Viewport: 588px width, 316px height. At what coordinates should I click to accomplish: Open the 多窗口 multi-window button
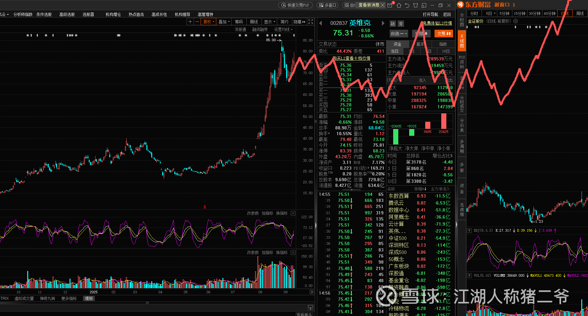pyautogui.click(x=328, y=5)
